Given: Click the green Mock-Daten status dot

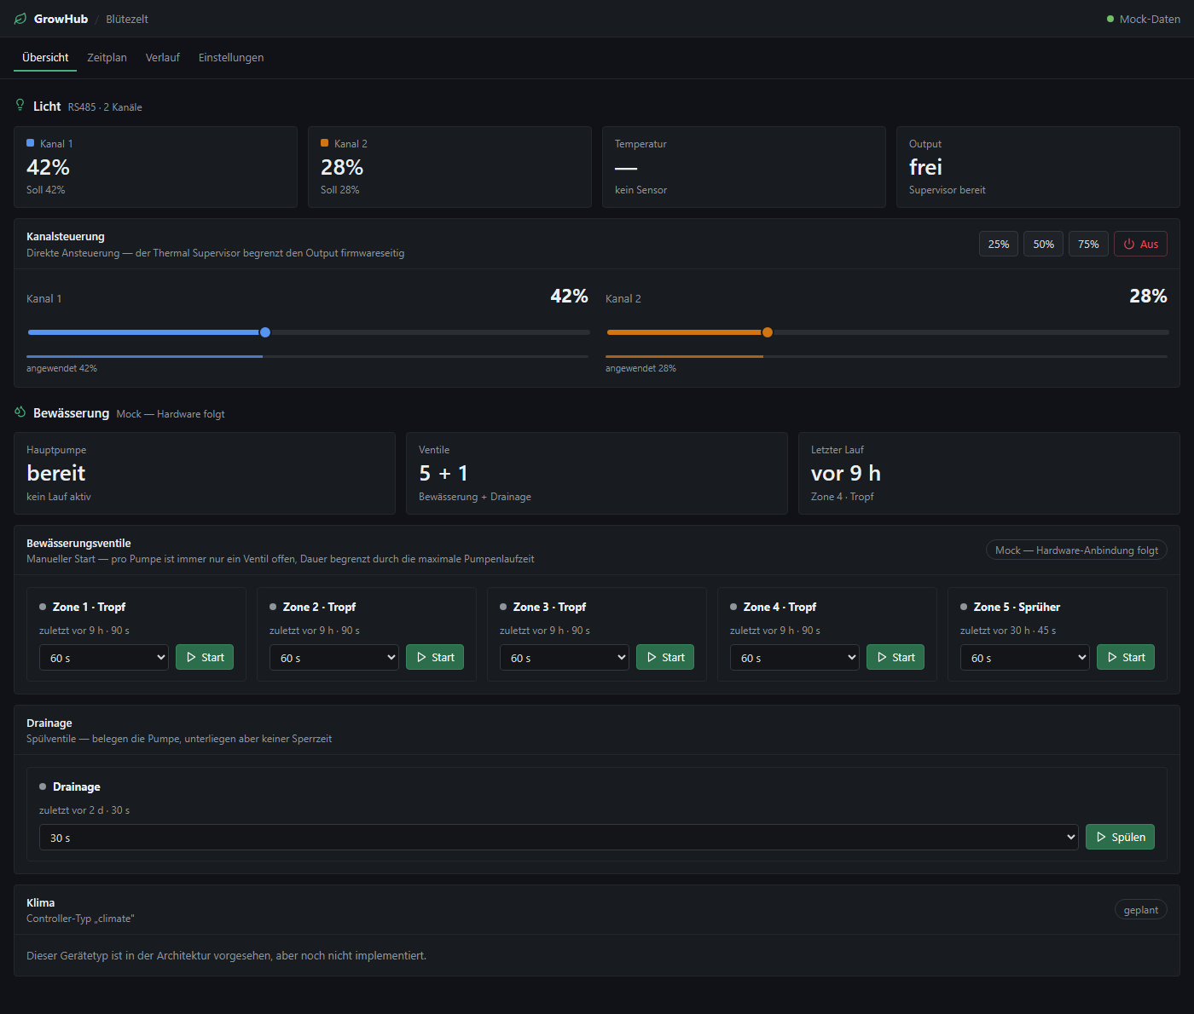Looking at the screenshot, I should click(x=1110, y=19).
